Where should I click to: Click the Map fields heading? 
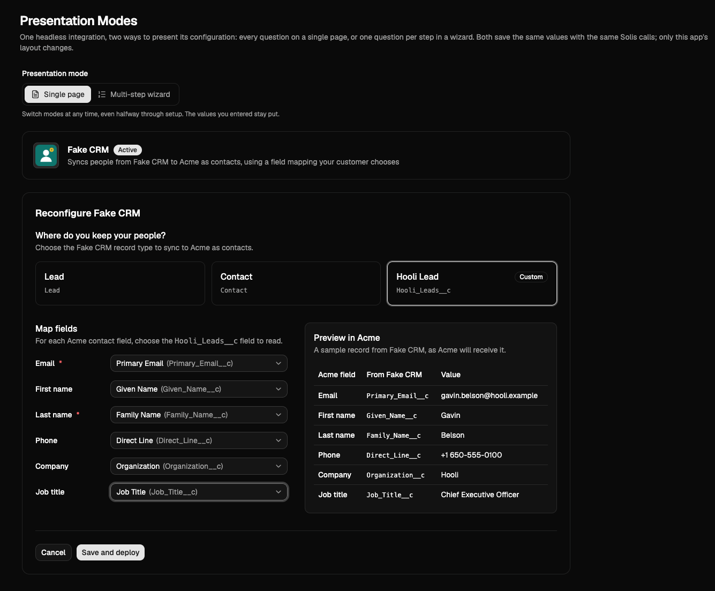click(56, 328)
